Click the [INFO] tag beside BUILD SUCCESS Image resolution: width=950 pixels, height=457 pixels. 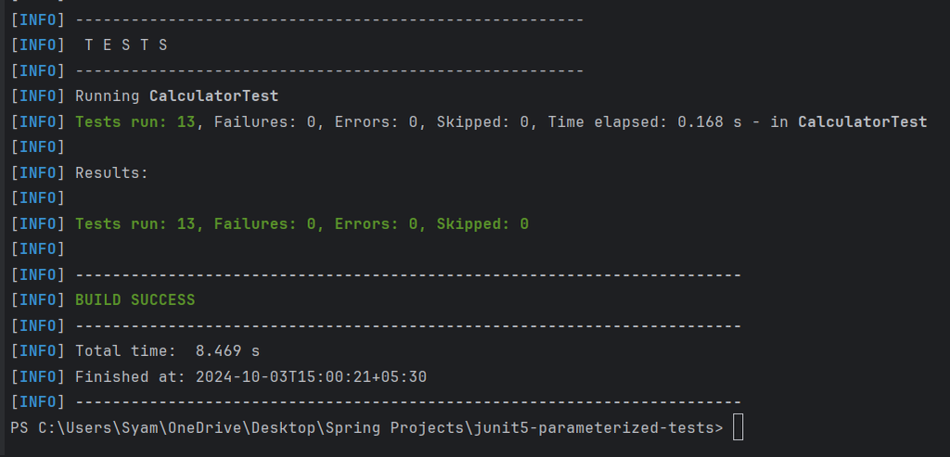pyautogui.click(x=37, y=300)
